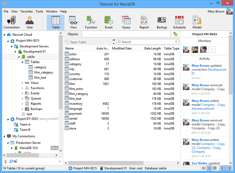Select the actor table row

click(122, 54)
